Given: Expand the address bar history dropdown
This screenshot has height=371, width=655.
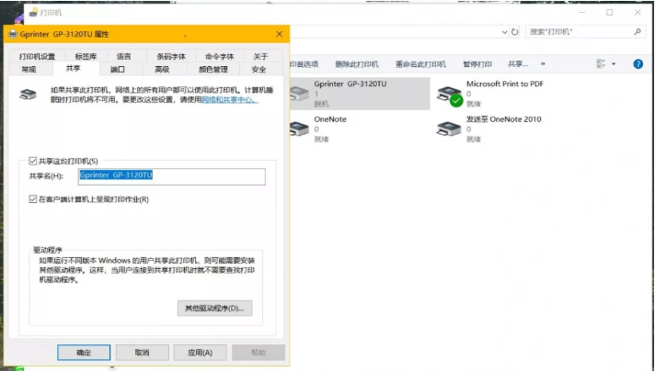Looking at the screenshot, I should (504, 31).
